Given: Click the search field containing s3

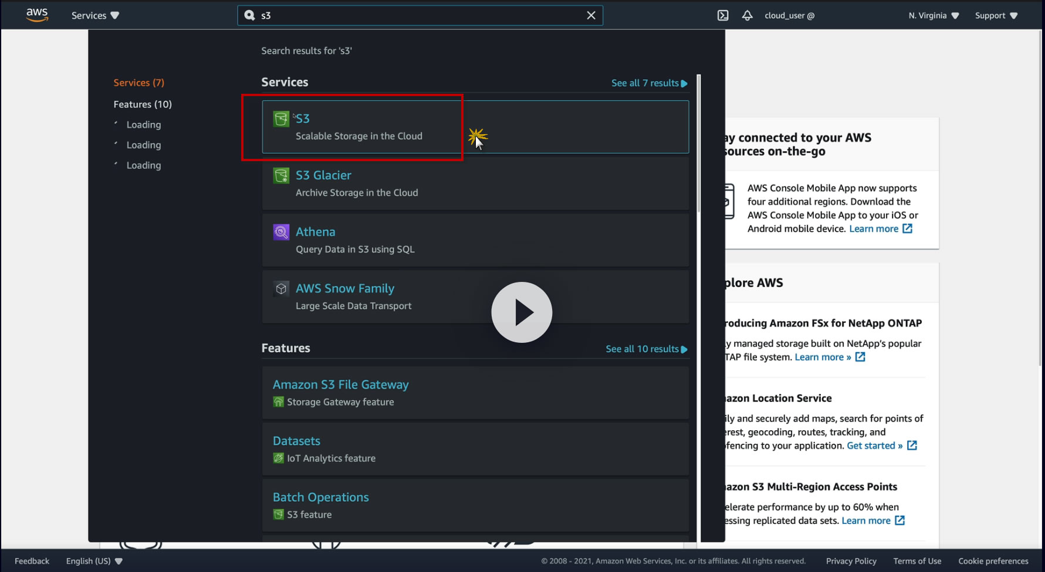Looking at the screenshot, I should click(420, 15).
